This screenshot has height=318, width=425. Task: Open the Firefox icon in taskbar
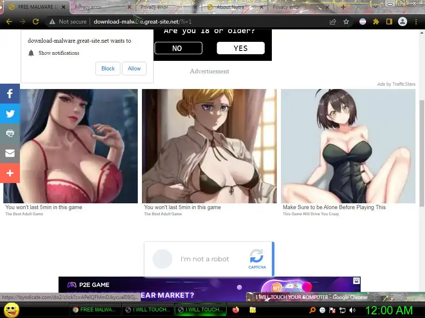(x=236, y=310)
